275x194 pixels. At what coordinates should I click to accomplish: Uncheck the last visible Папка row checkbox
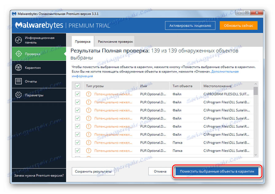(x=77, y=150)
